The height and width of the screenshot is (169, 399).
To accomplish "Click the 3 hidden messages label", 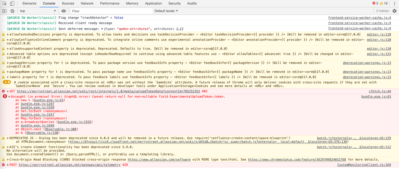I will point(383,11).
